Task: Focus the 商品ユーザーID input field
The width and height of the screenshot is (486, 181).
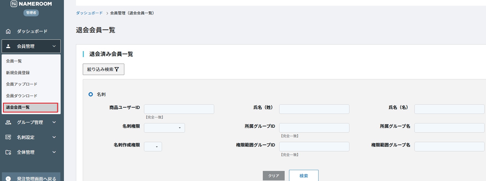Action: coord(179,109)
